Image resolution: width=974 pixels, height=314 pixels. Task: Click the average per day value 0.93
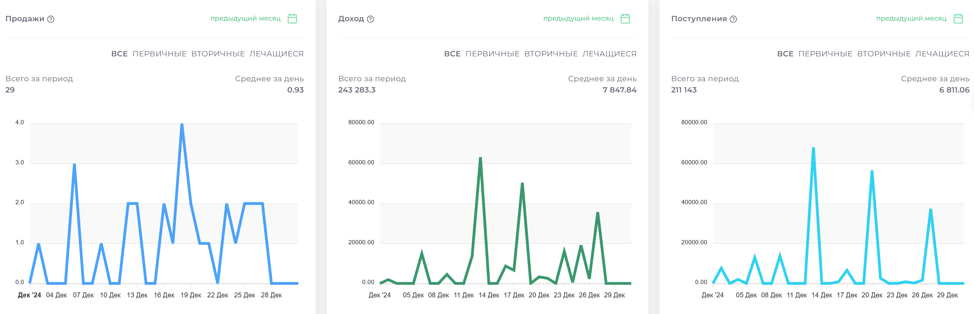295,90
